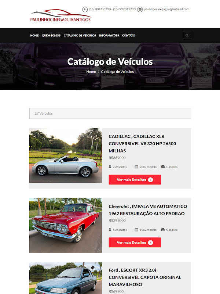Click Home in the breadcrumb
Viewport: 220px width, 294px height.
91,72
